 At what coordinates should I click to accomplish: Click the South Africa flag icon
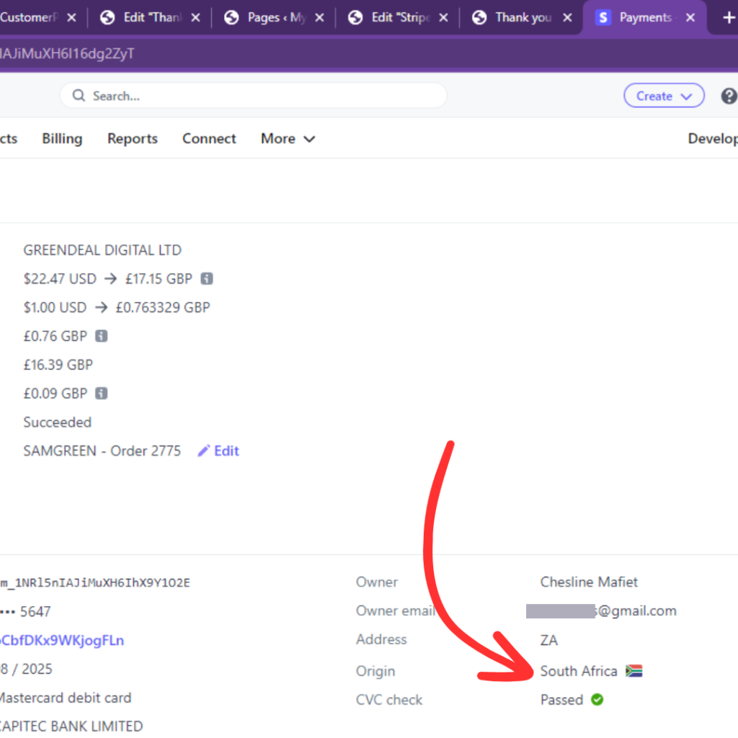[634, 671]
